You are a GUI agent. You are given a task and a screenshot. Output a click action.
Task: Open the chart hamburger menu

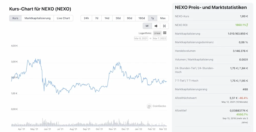(165, 33)
